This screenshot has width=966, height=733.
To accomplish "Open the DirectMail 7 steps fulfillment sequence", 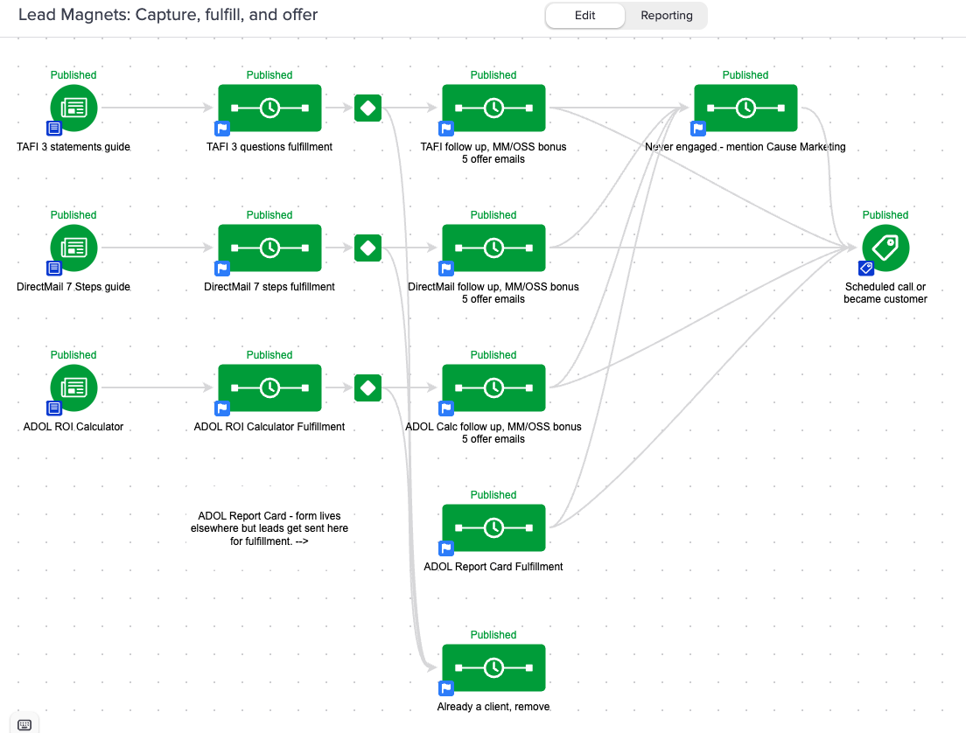I will coord(269,248).
